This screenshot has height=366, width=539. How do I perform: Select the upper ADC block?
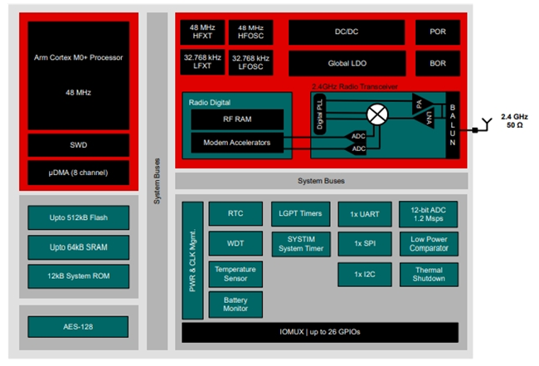click(x=356, y=136)
